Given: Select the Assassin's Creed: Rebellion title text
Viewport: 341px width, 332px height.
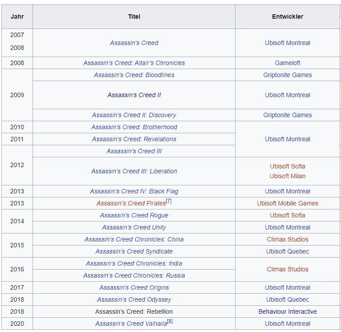Looking at the screenshot, I should point(134,312).
